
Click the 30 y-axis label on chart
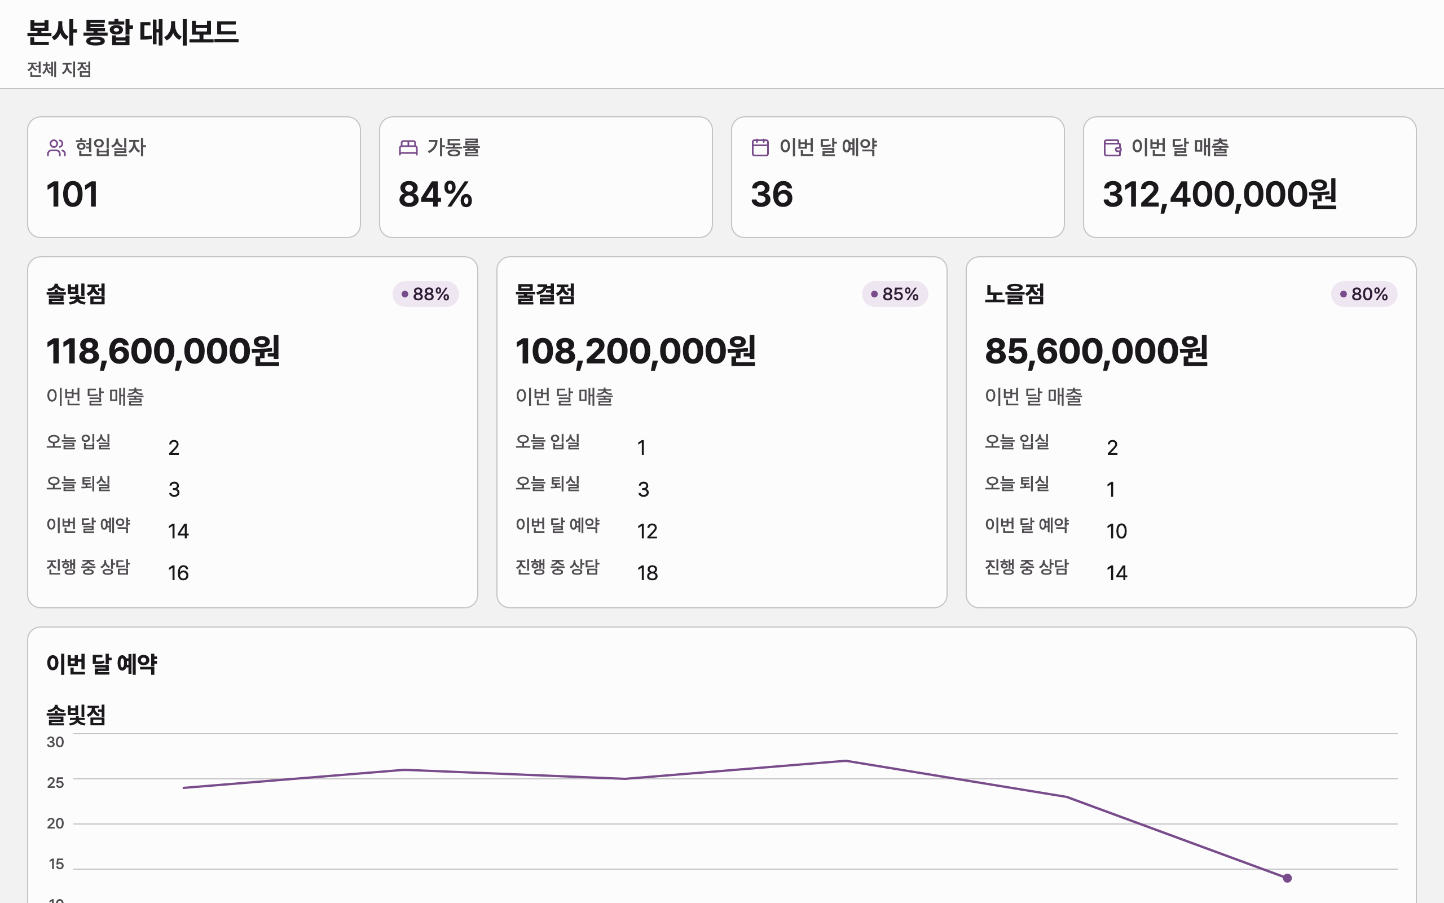coord(55,742)
